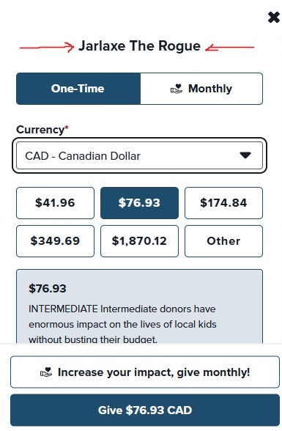Pick the $349.69 donation amount

(55, 241)
